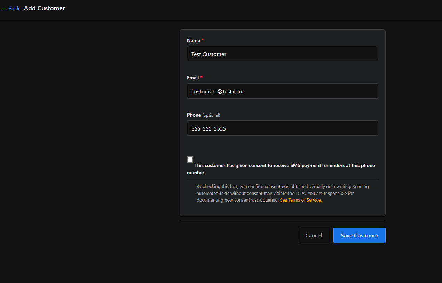Select the Phone input field
Viewport: 442px width, 283px height.
(282, 128)
